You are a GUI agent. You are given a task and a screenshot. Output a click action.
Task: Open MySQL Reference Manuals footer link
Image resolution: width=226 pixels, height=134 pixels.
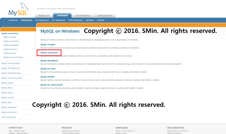pos(177,131)
